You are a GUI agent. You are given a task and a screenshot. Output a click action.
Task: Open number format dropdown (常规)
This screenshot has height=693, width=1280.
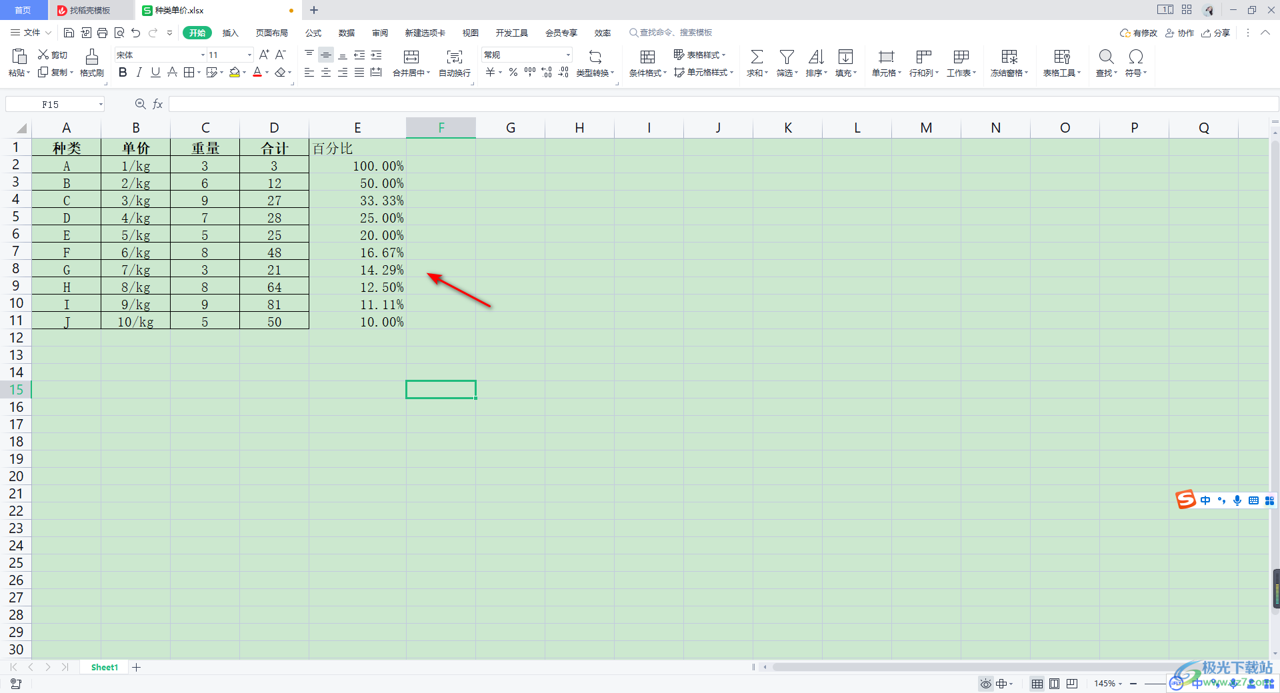coord(568,55)
